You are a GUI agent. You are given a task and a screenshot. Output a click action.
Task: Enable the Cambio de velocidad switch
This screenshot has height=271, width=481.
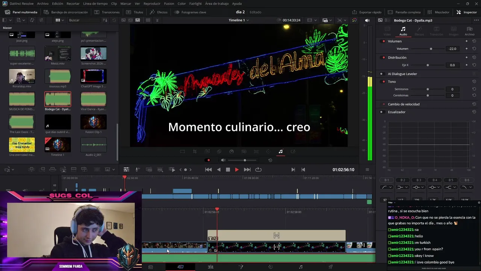(x=383, y=104)
